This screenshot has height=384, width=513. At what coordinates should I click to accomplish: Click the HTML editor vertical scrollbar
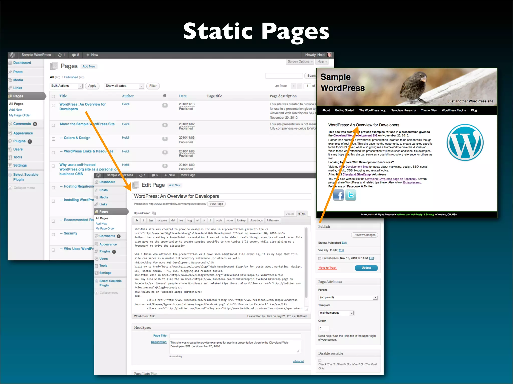(x=306, y=262)
